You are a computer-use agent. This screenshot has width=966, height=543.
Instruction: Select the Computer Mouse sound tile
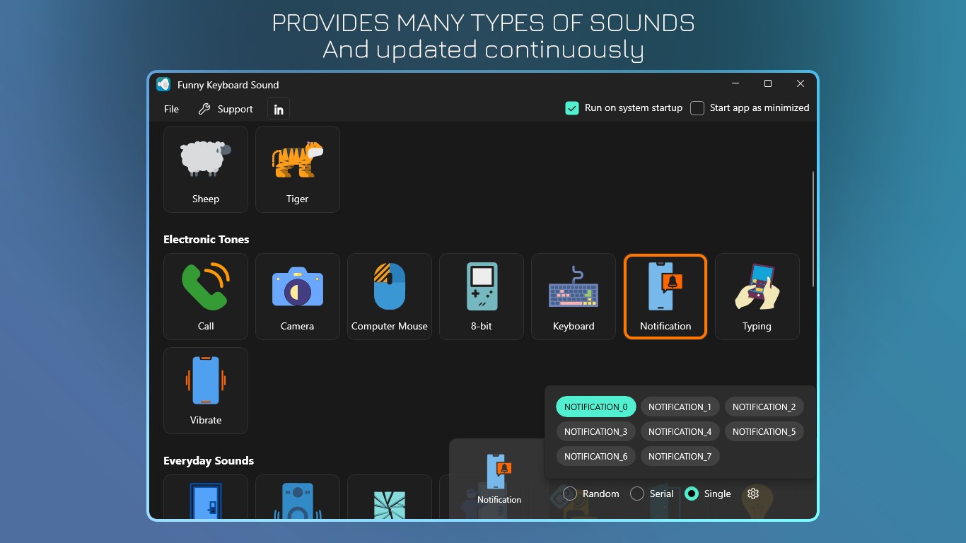pyautogui.click(x=390, y=296)
